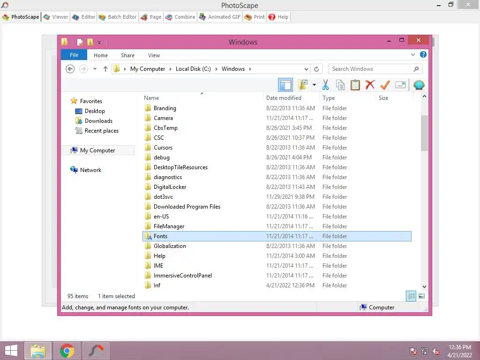Refresh the Windows folder view
480x360 pixels.
[x=316, y=69]
